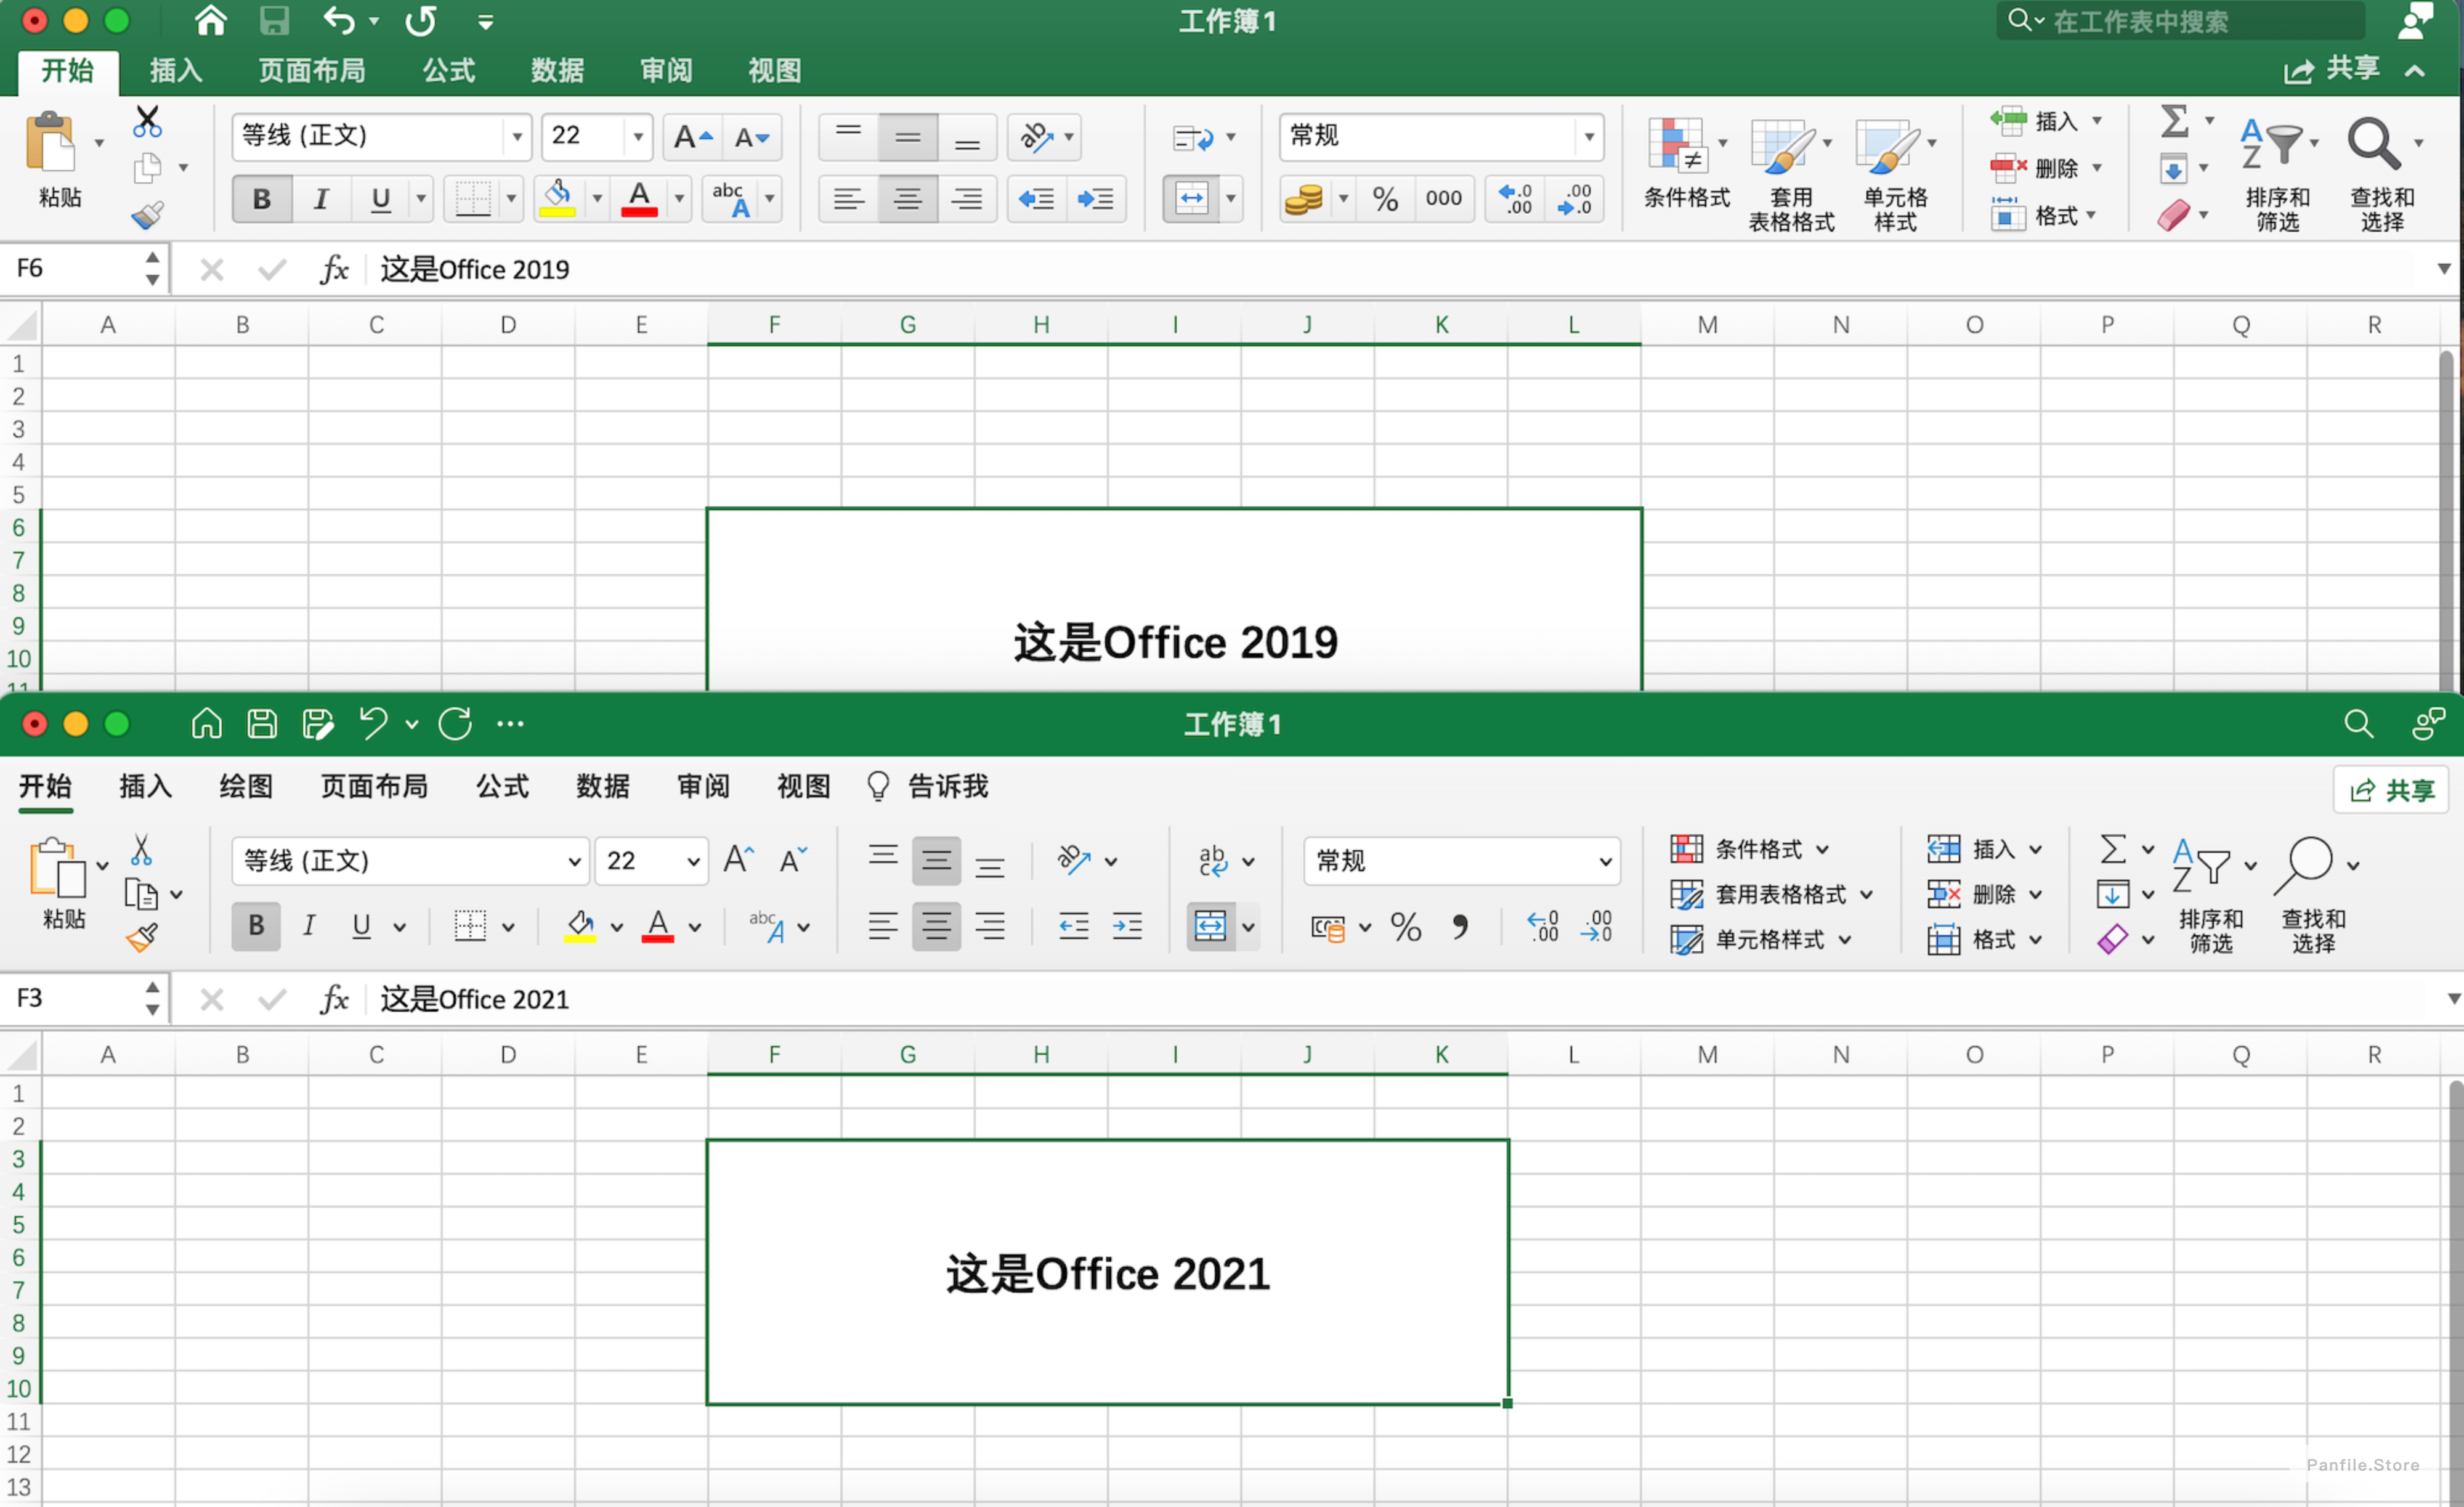The image size is (2464, 1507).
Task: Open 绘图 tab in Office 2021 window
Action: 246,786
